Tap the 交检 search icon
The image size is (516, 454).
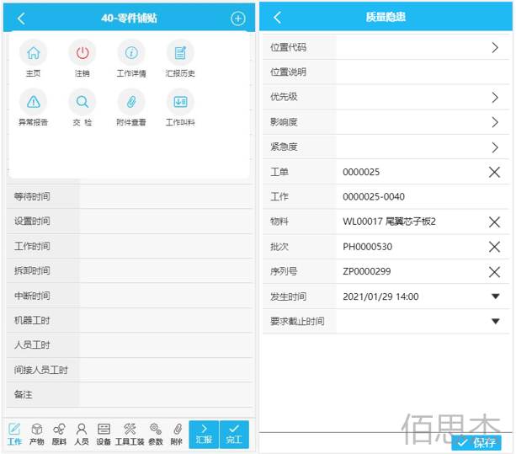[x=82, y=102]
